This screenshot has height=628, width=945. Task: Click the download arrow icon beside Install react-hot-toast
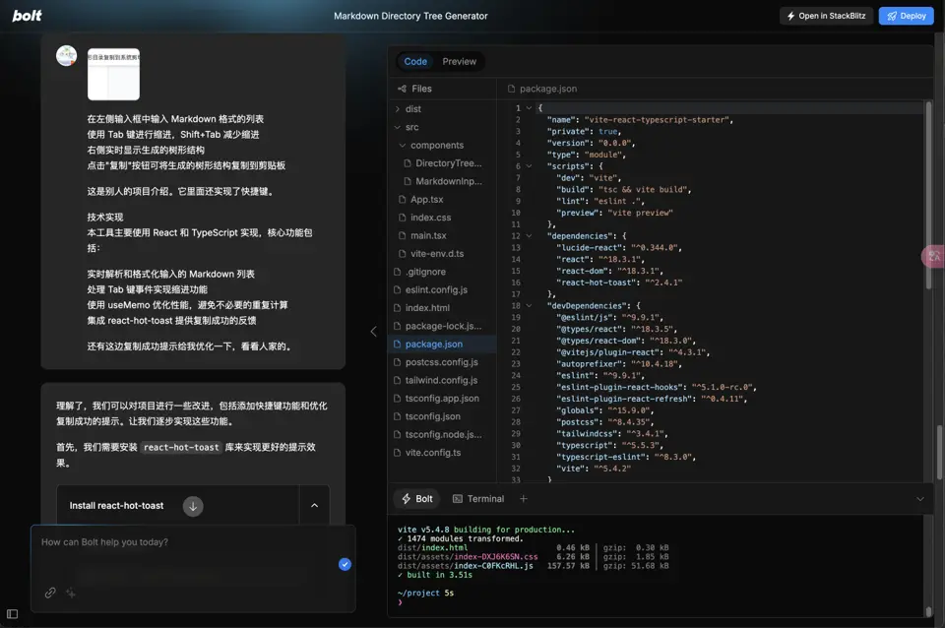point(193,506)
